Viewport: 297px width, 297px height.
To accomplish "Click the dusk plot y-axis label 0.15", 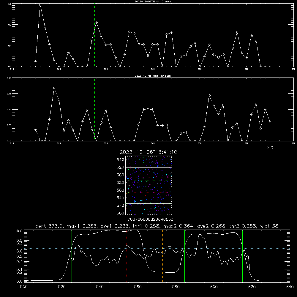I will point(10,94).
